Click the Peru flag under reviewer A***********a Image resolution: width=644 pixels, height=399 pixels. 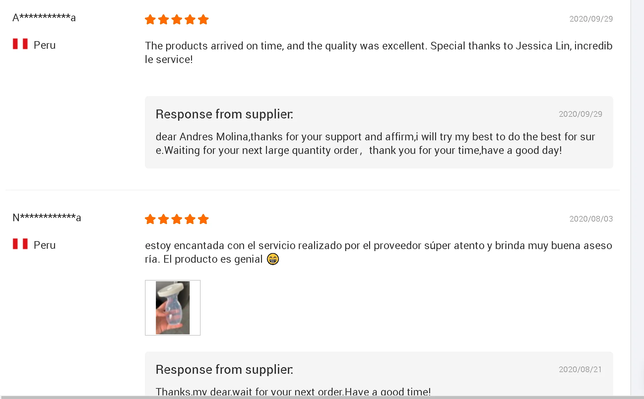(x=20, y=44)
